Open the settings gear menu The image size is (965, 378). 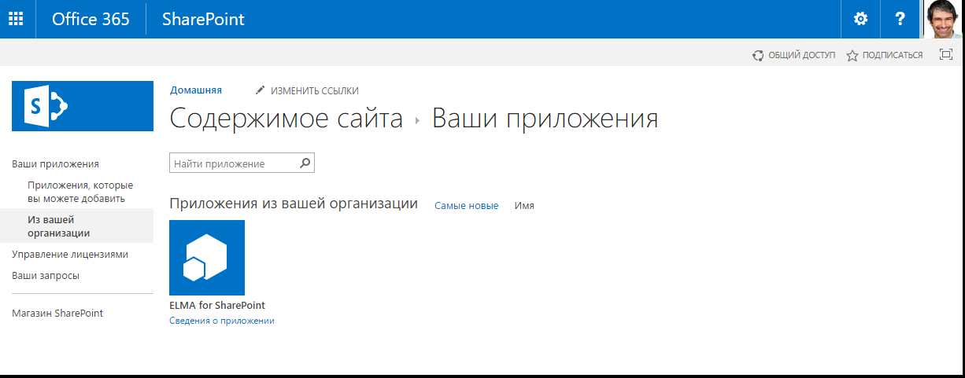point(861,19)
